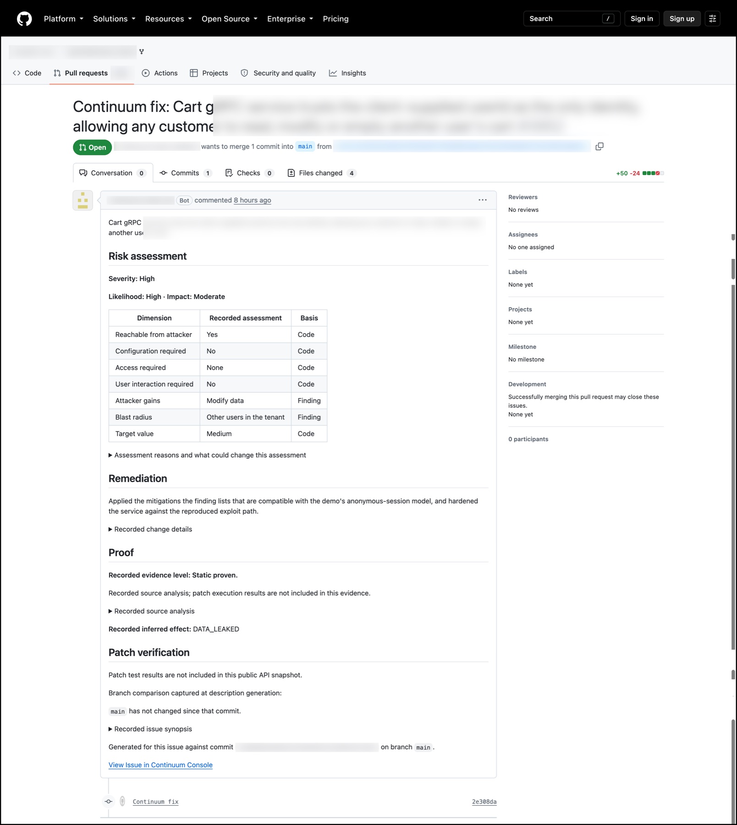Open the Actions tab
The height and width of the screenshot is (825, 737).
coord(159,73)
